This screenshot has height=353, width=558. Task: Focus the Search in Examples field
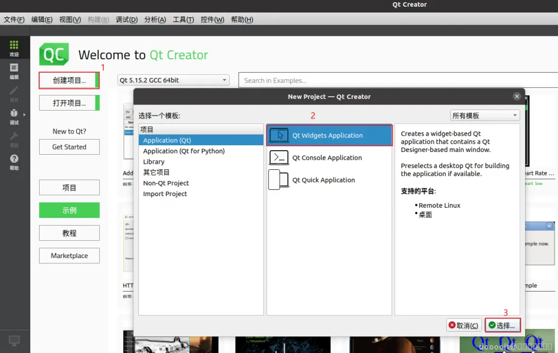pyautogui.click(x=398, y=80)
